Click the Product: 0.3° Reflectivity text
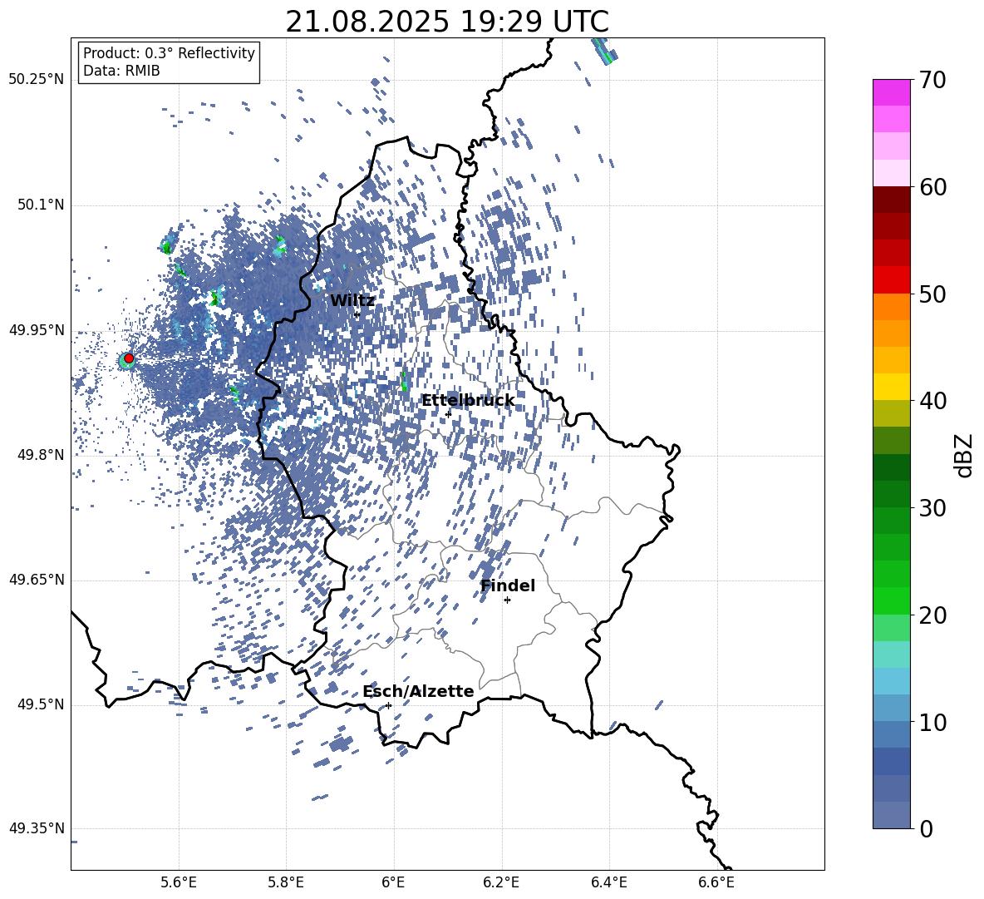Image resolution: width=984 pixels, height=899 pixels. (x=169, y=53)
